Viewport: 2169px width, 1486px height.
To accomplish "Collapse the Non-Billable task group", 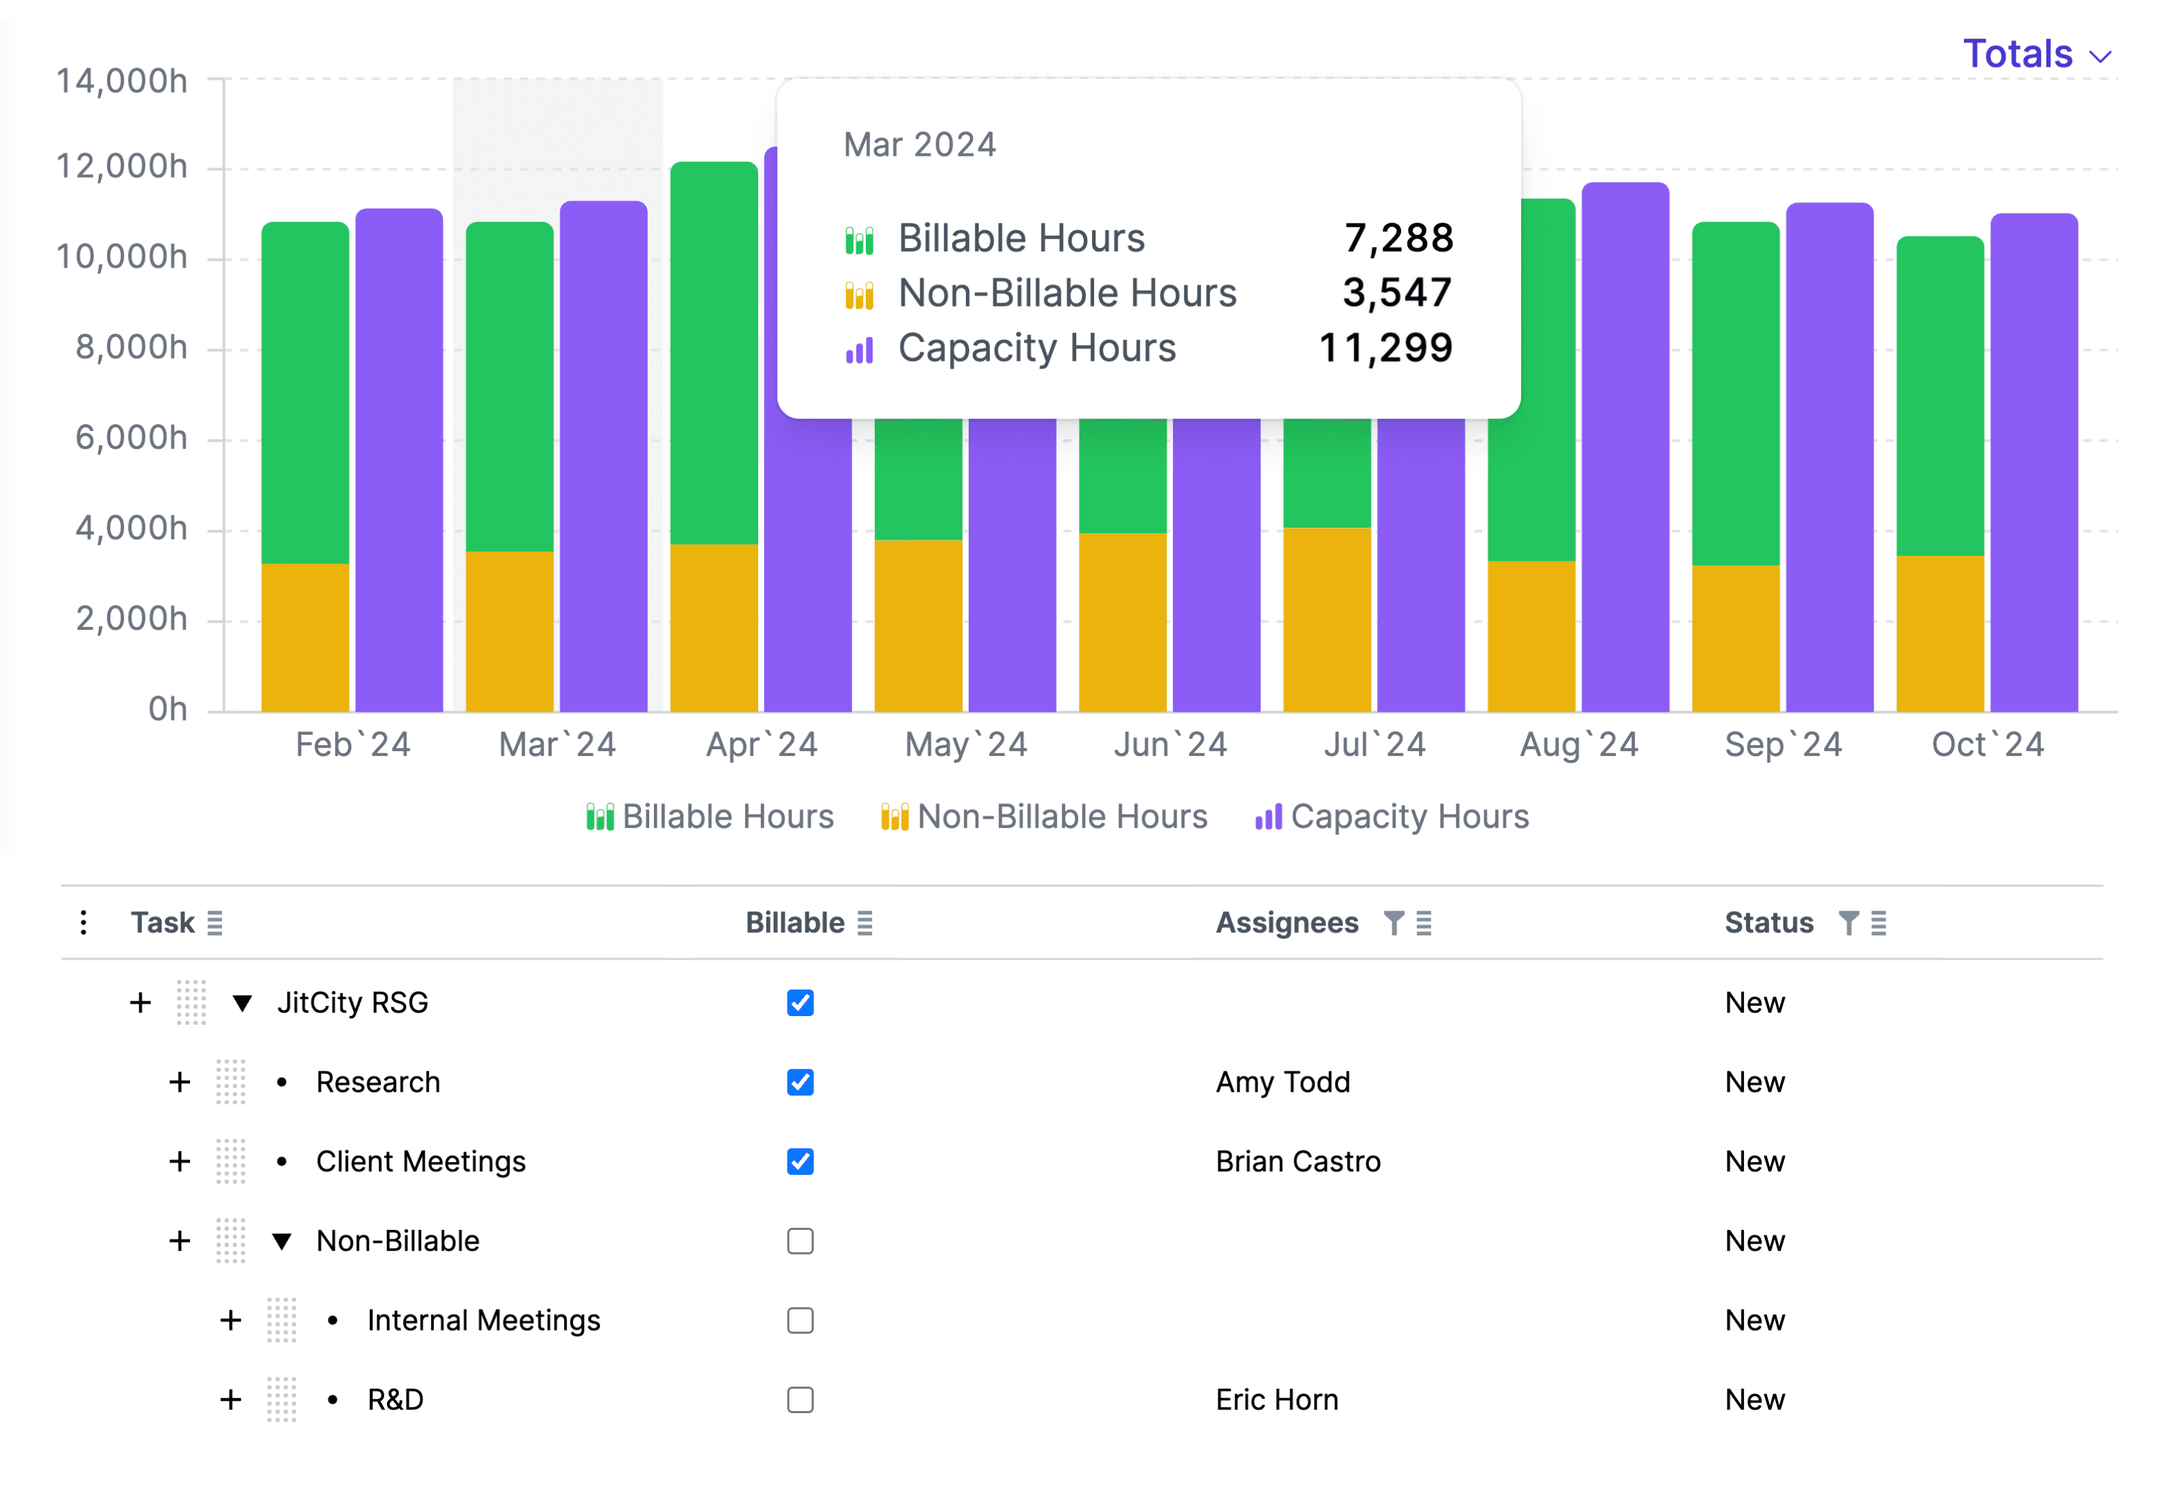I will (x=282, y=1241).
